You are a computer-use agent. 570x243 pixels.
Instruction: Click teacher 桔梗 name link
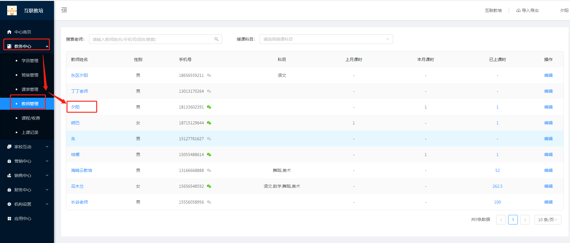pyautogui.click(x=75, y=155)
